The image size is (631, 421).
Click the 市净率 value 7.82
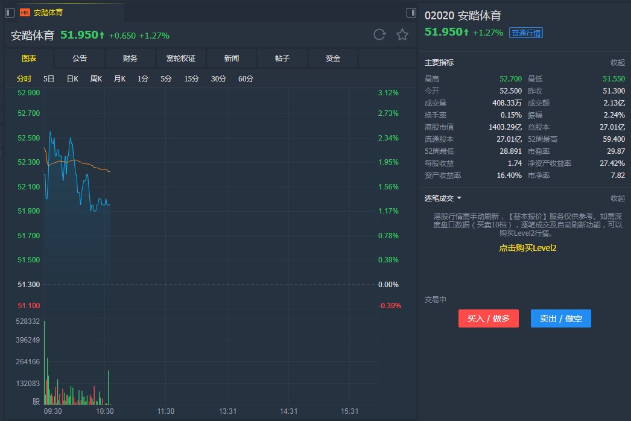(618, 176)
